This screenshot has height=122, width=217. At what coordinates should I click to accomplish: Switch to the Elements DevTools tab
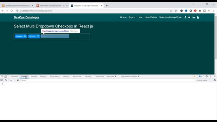[x=14, y=76]
